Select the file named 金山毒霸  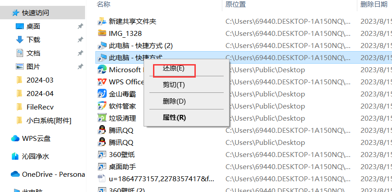(122, 94)
